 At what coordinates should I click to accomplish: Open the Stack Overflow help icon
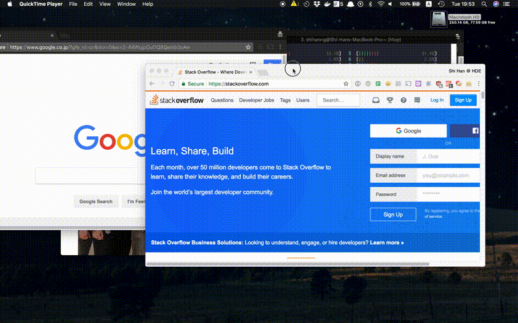point(403,100)
